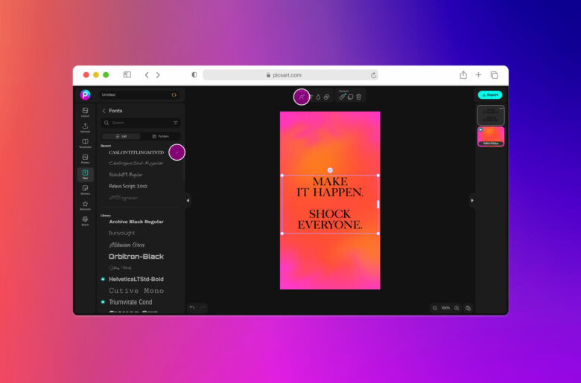Choose Archivo Black Regular font
The width and height of the screenshot is (581, 383).
[x=136, y=222]
